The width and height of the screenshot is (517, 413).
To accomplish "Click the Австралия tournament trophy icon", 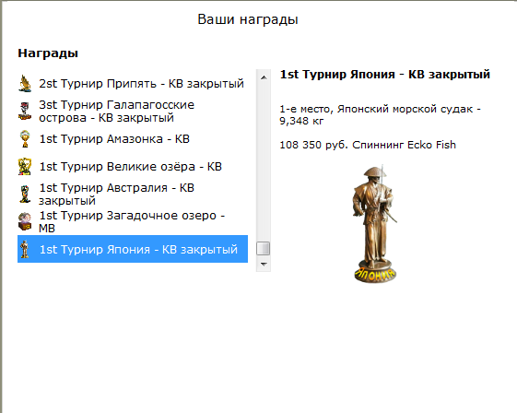I will click(x=25, y=195).
